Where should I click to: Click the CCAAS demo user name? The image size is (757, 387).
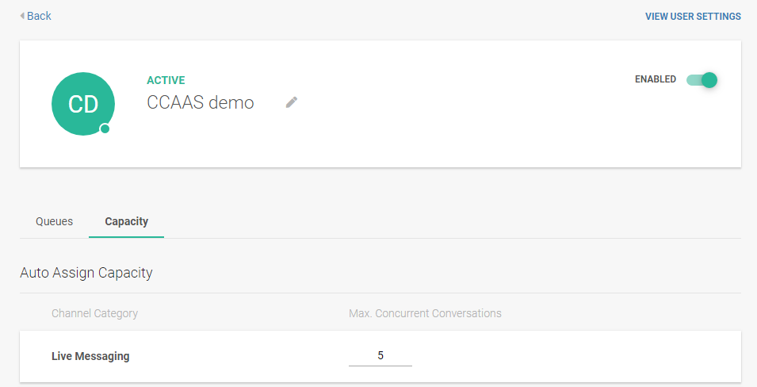tap(201, 102)
